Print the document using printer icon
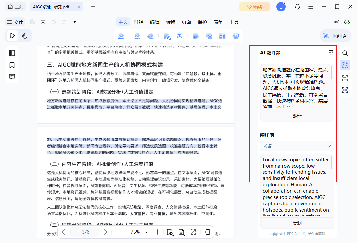This screenshot has height=243, width=357. (x=43, y=22)
